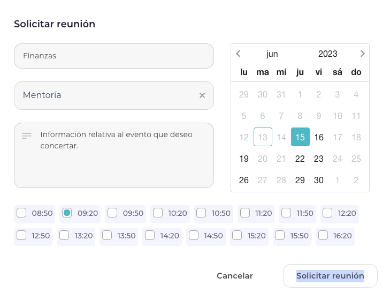Image resolution: width=390 pixels, height=308 pixels.
Task: Select June 19 calendar date
Action: click(244, 159)
